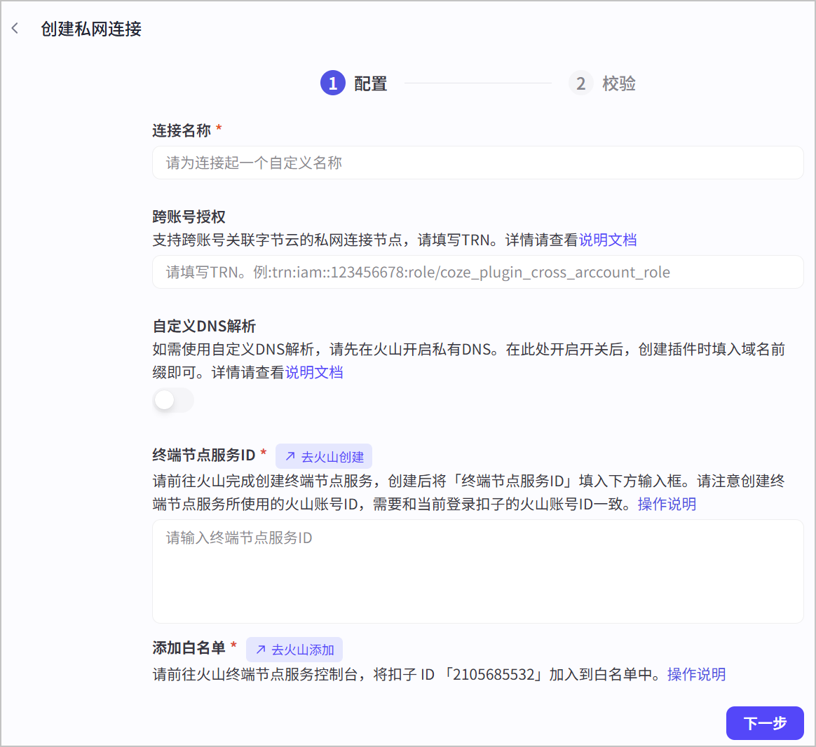Open 说明文档 link under 跨账号授权

608,240
